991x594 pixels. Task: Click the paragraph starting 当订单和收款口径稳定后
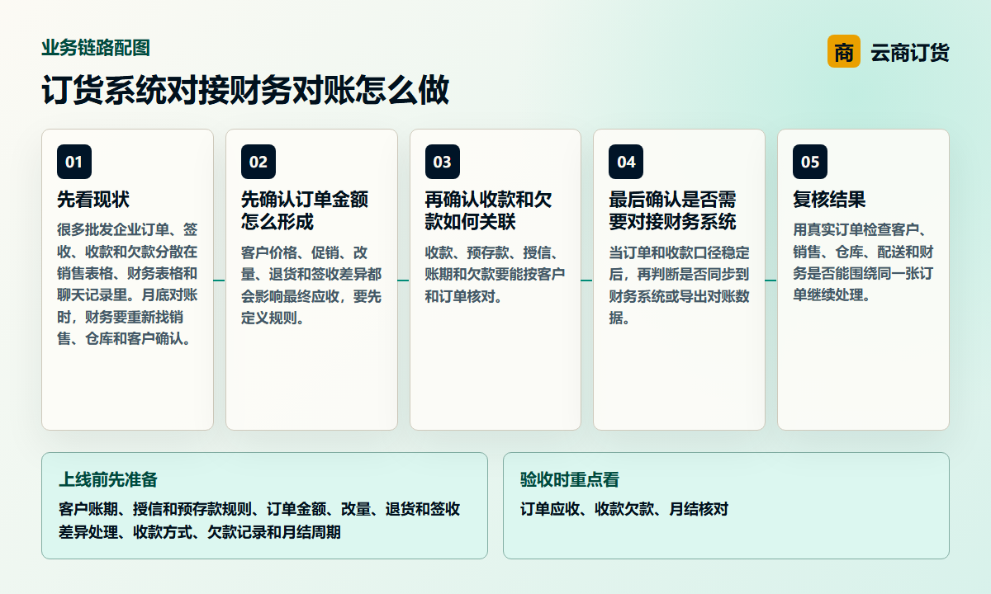pyautogui.click(x=679, y=285)
